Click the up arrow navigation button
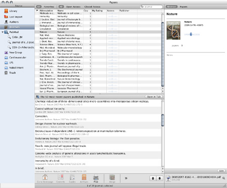 [153, 178]
